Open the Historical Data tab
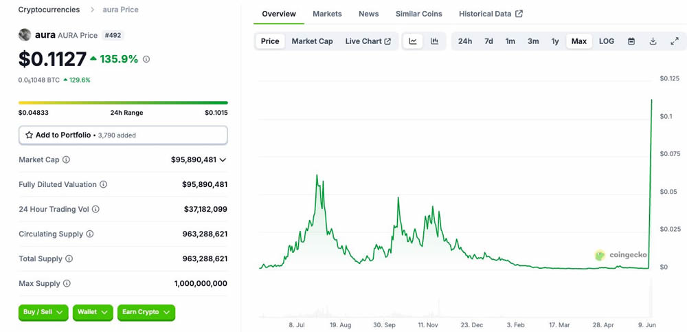The image size is (687, 332). (491, 14)
